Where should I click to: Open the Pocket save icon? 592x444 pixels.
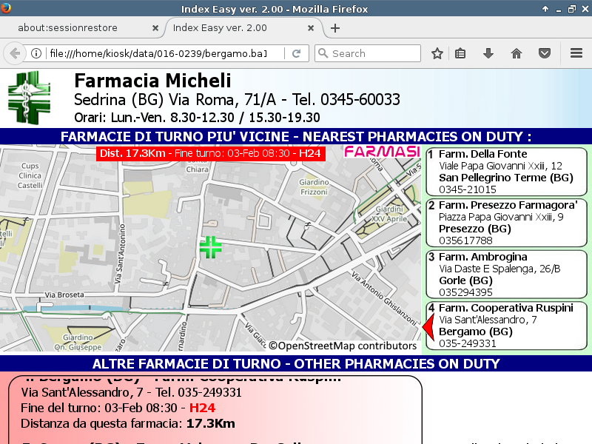[544, 53]
